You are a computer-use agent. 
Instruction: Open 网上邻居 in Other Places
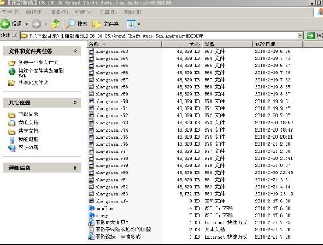tap(28, 148)
